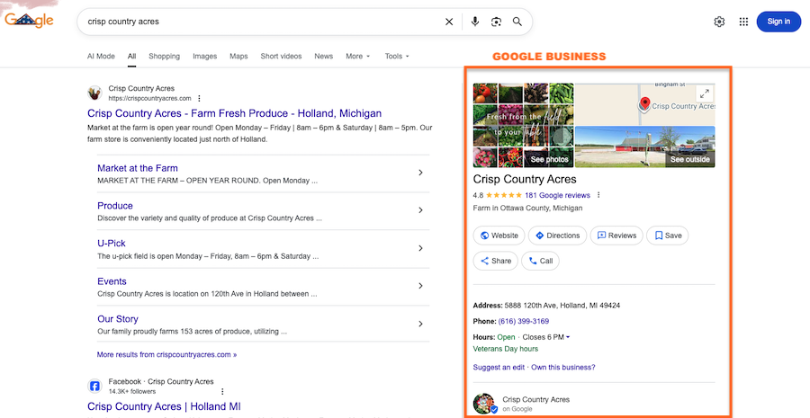
Task: Click the Google logo
Action: coord(29,20)
